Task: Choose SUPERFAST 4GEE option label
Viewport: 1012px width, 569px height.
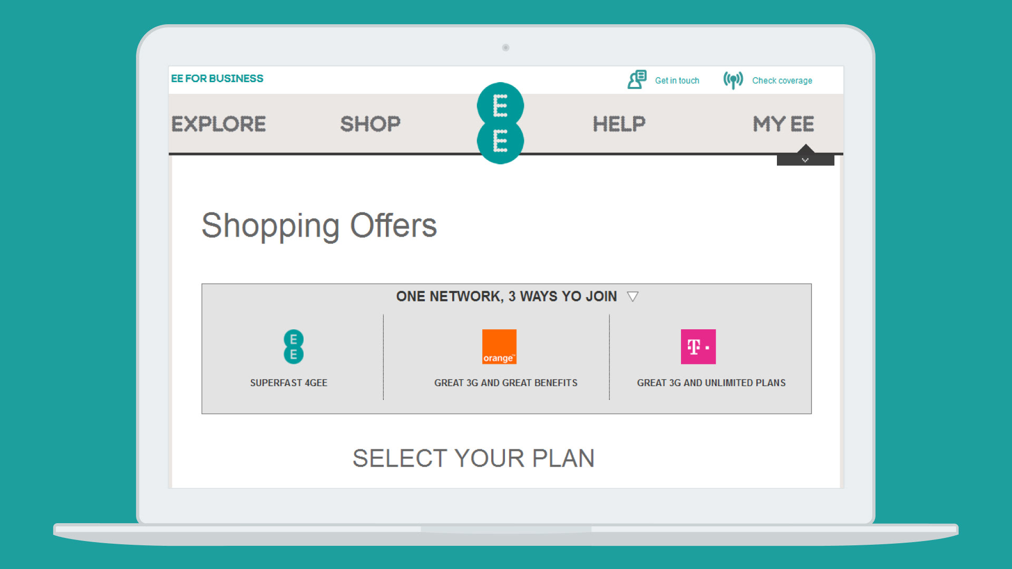Action: [289, 383]
